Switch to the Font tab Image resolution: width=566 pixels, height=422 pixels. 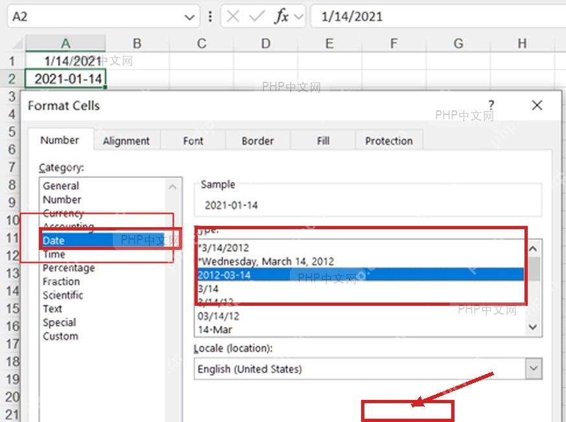pyautogui.click(x=193, y=141)
